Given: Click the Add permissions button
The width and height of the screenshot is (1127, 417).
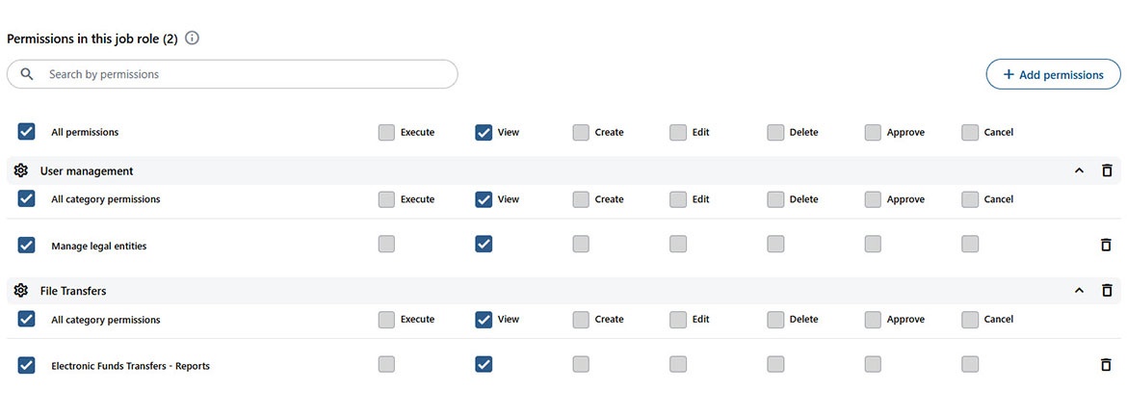Looking at the screenshot, I should 1053,74.
